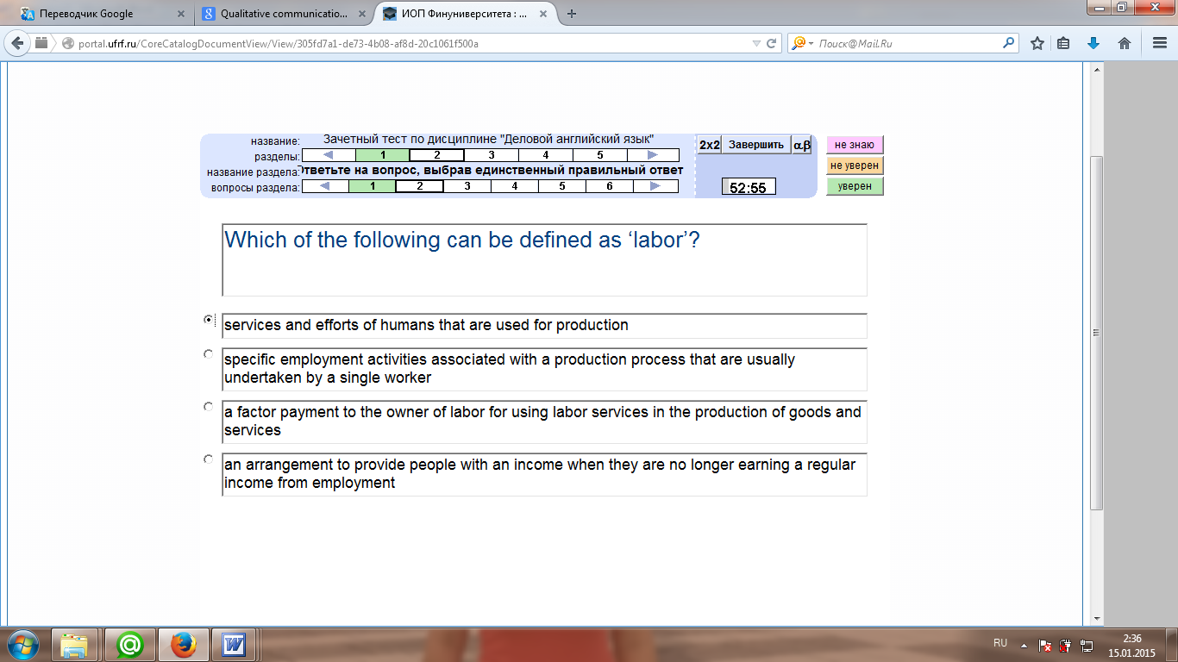
Task: Open the Firefox hamburger menu
Action: click(x=1159, y=43)
